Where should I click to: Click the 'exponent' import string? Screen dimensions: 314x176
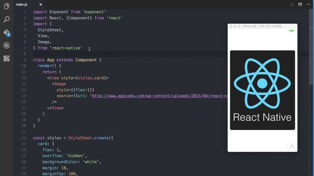[94, 12]
